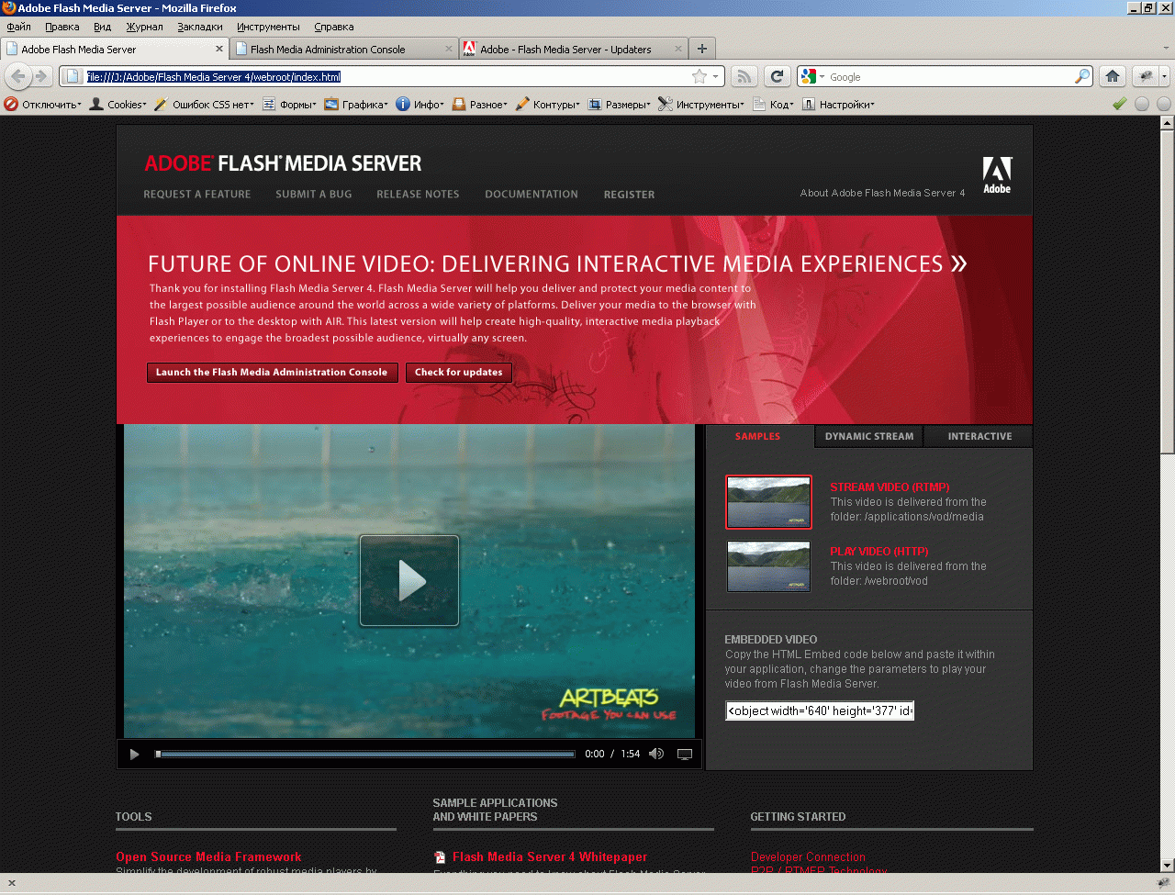Screen dimensions: 1175x895
Task: Open the REQUEST A FEATURE link
Action: (x=197, y=195)
